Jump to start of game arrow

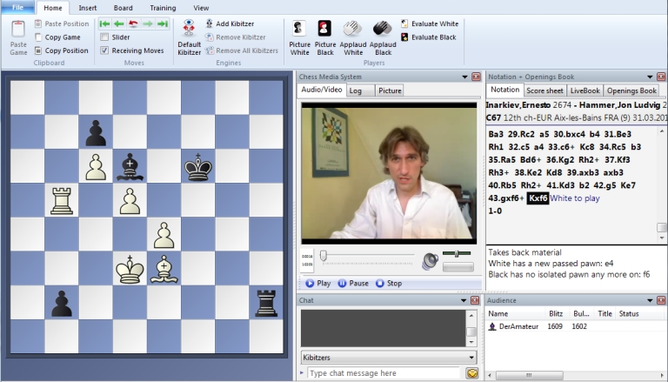104,23
